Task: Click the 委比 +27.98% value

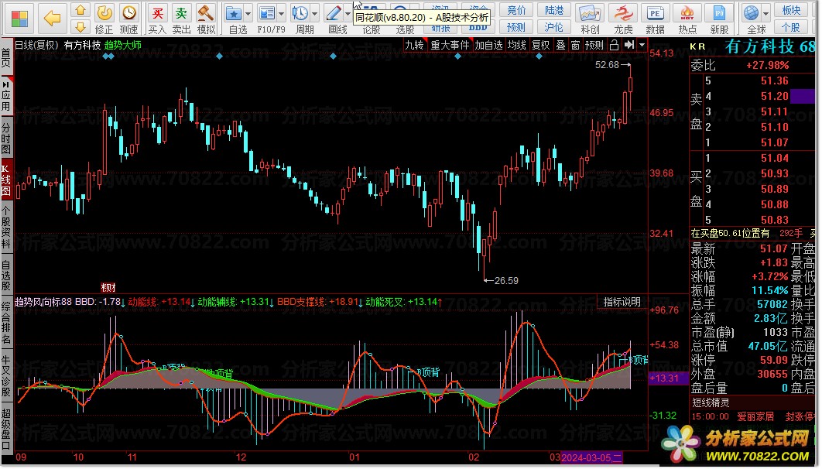Action: coord(768,66)
